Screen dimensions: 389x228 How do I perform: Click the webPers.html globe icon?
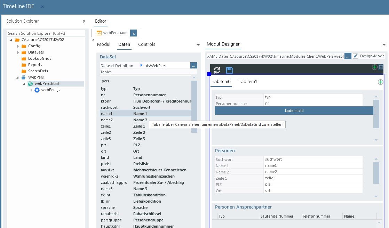point(30,84)
